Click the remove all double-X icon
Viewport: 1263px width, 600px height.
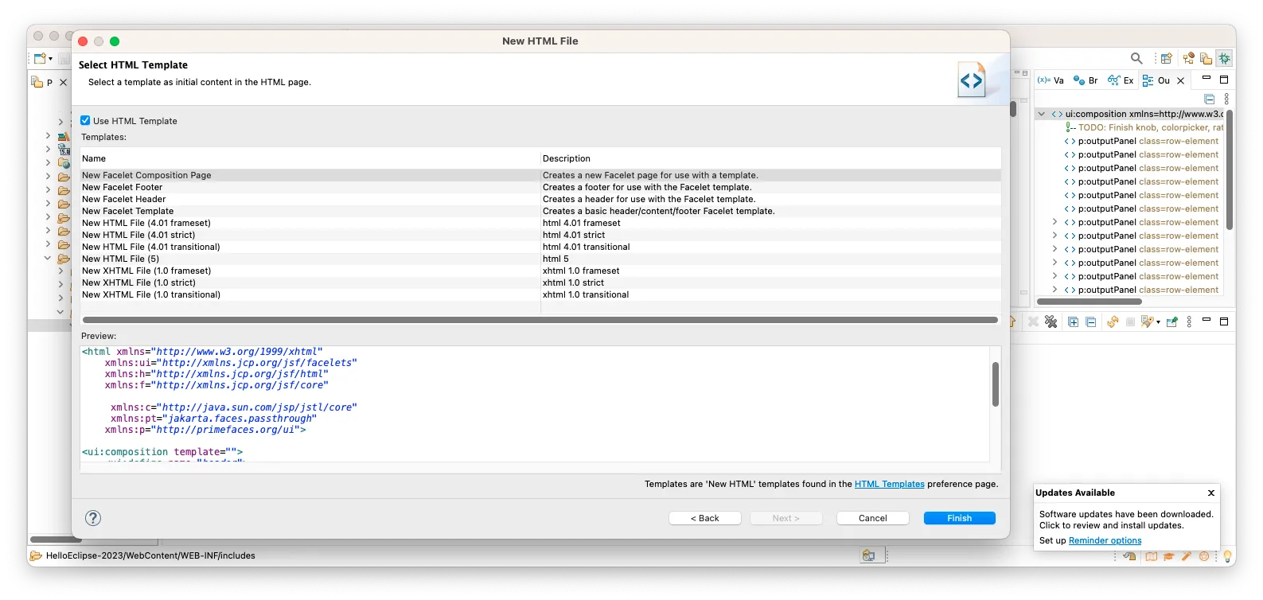tap(1051, 321)
